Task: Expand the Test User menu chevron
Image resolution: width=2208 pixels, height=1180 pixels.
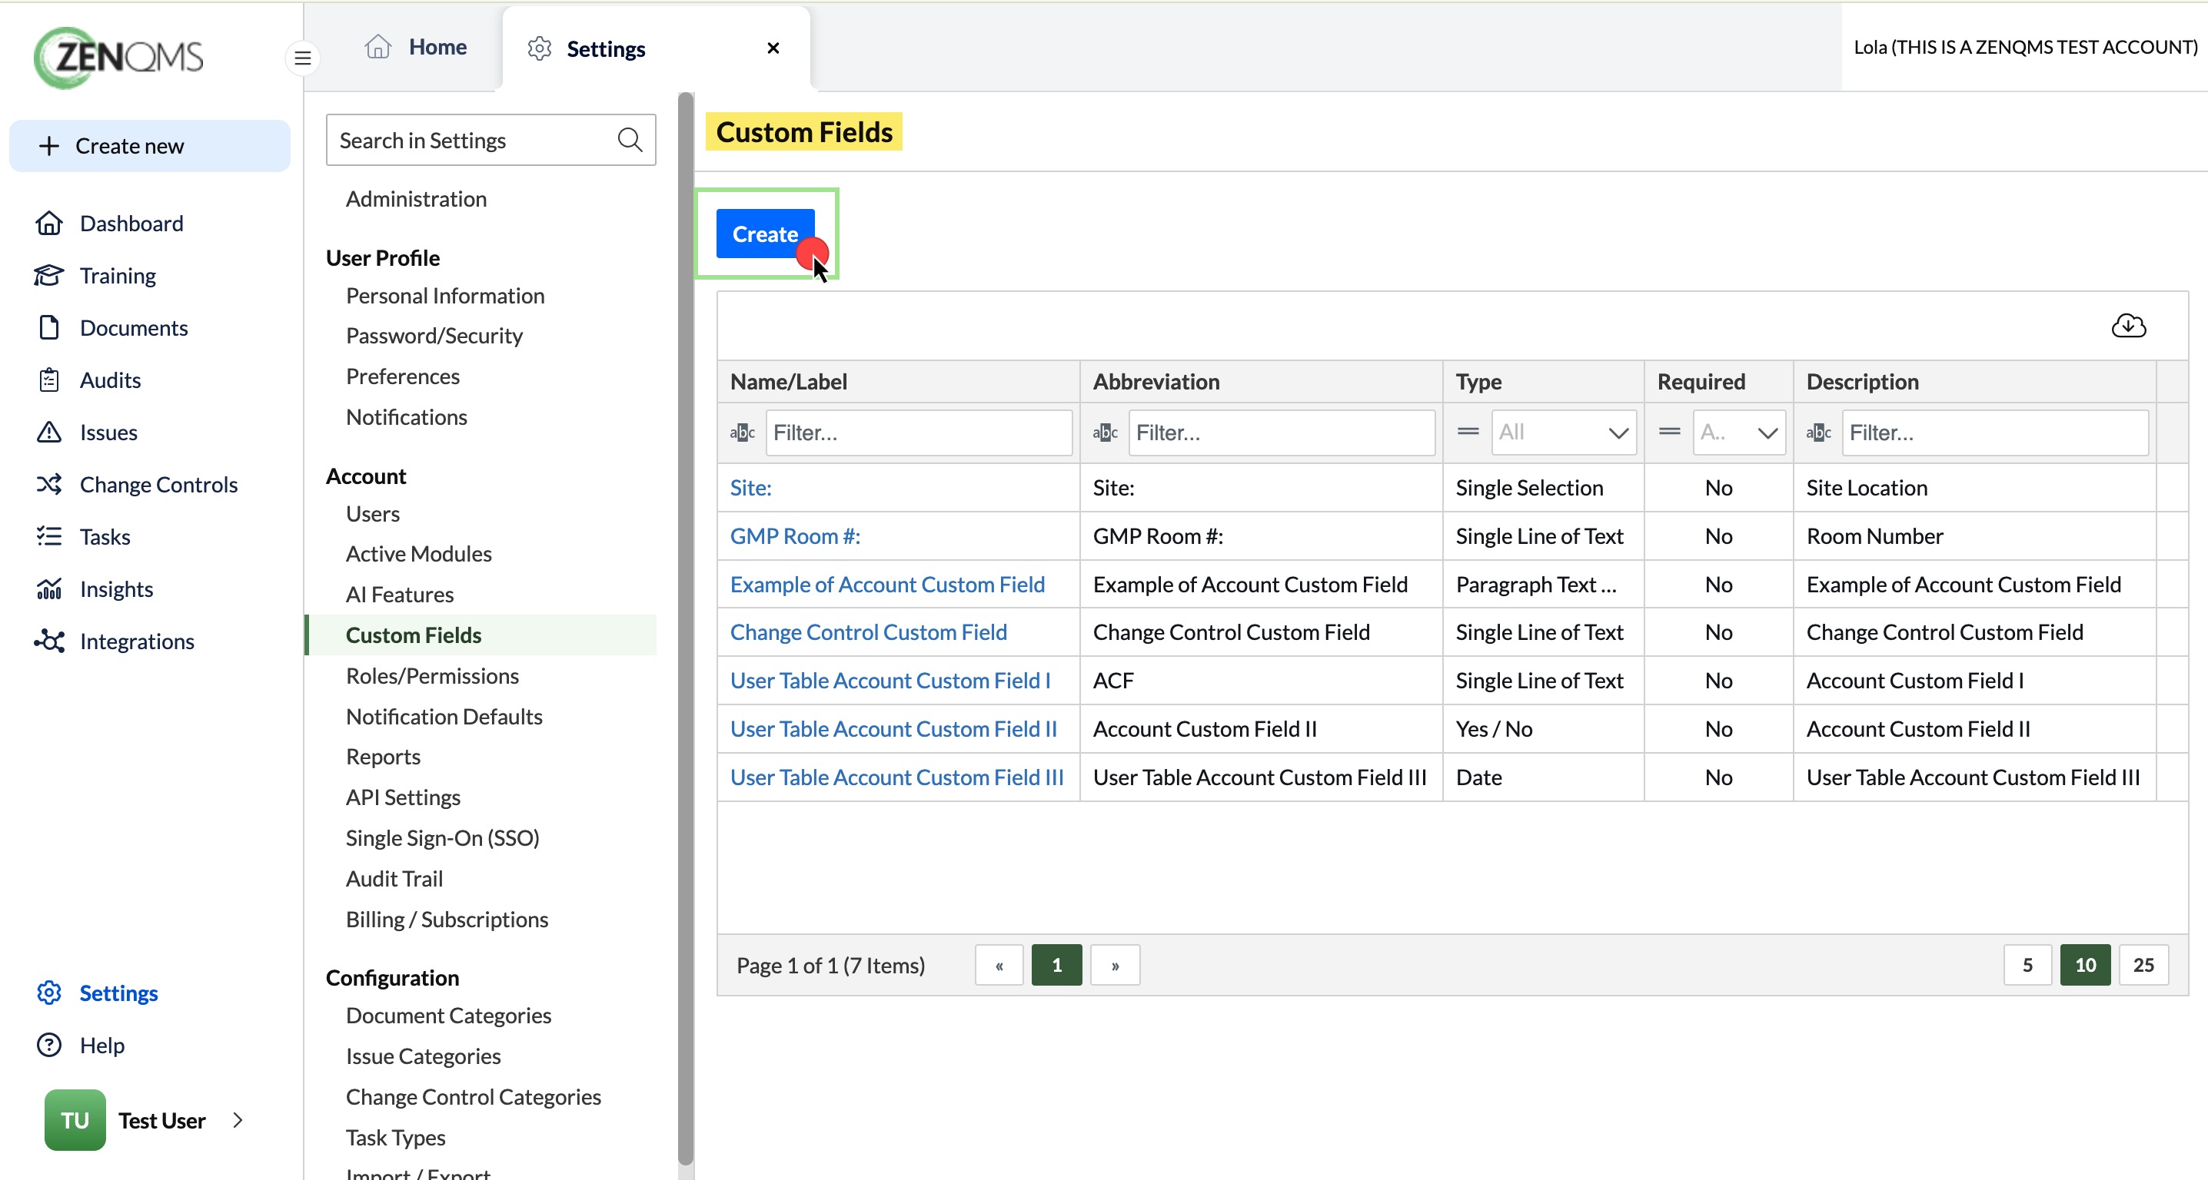Action: coord(238,1120)
